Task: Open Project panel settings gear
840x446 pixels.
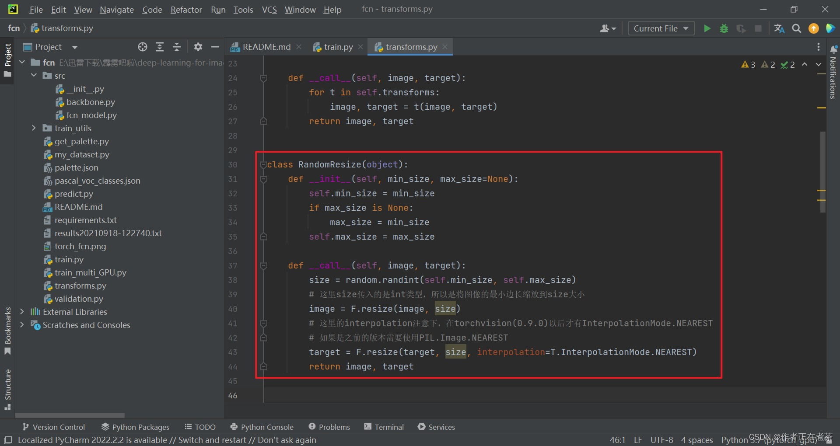Action: point(198,47)
